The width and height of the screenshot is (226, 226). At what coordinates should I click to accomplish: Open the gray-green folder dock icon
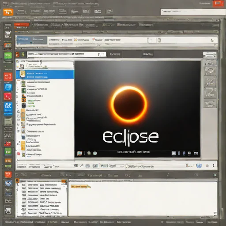pos(8,122)
